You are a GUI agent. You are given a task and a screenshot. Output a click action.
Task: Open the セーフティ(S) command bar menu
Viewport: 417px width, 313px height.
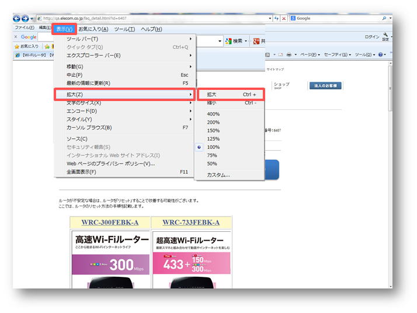pyautogui.click(x=338, y=54)
